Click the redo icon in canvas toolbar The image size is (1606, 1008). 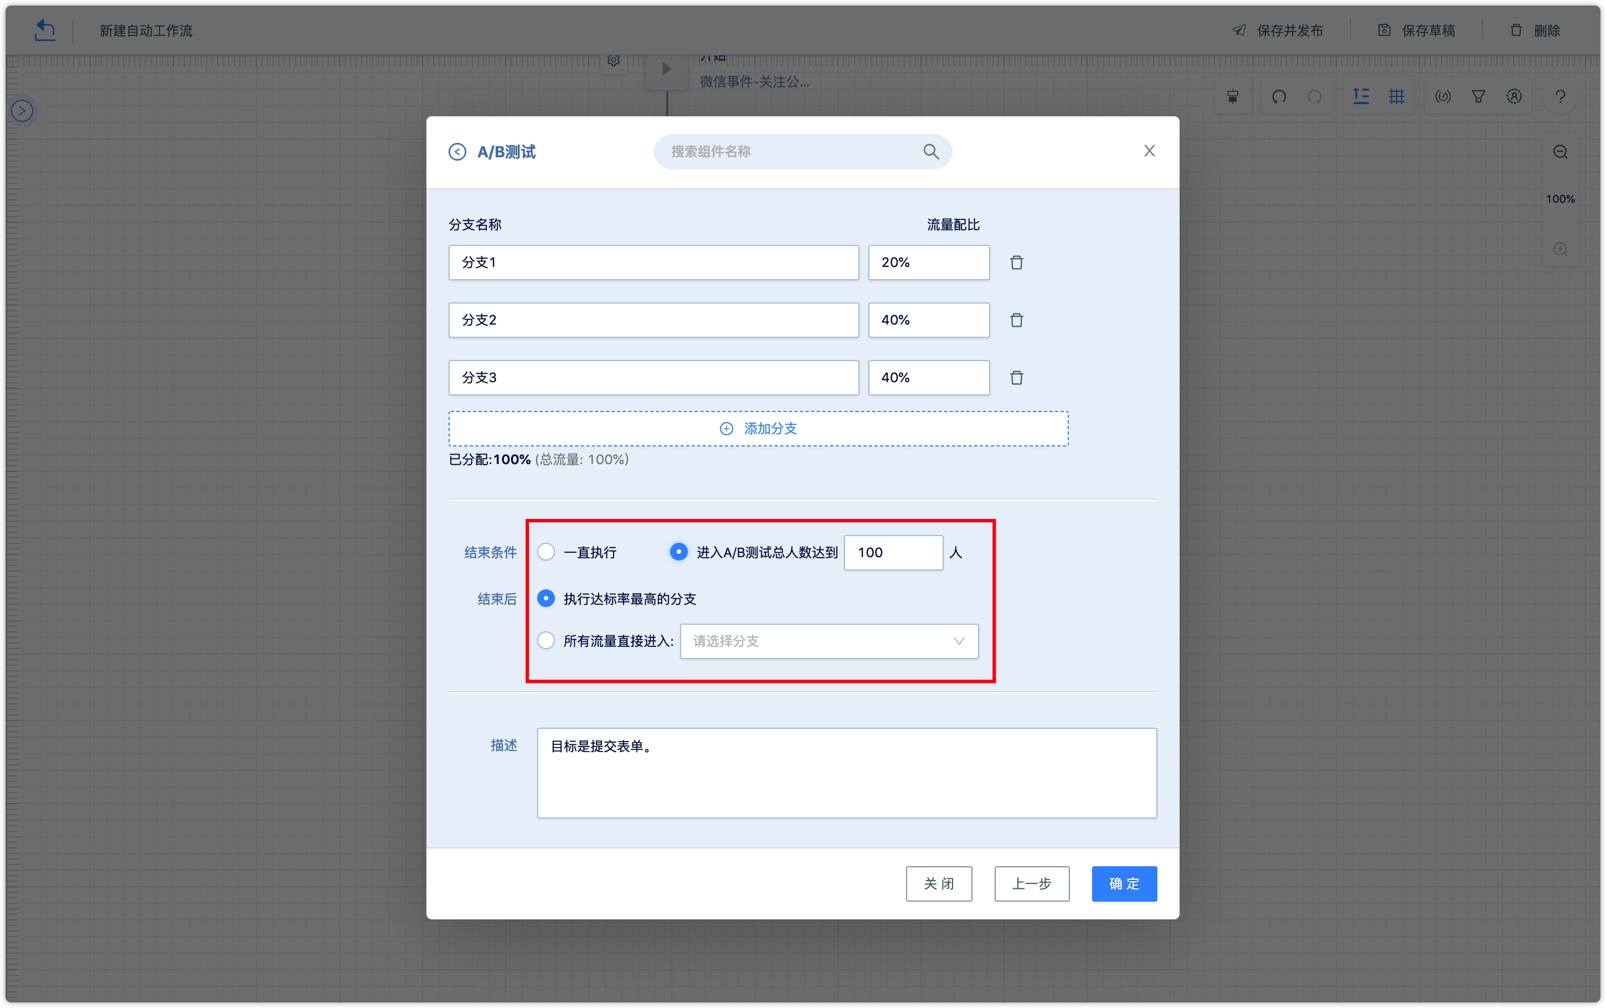coord(1314,97)
